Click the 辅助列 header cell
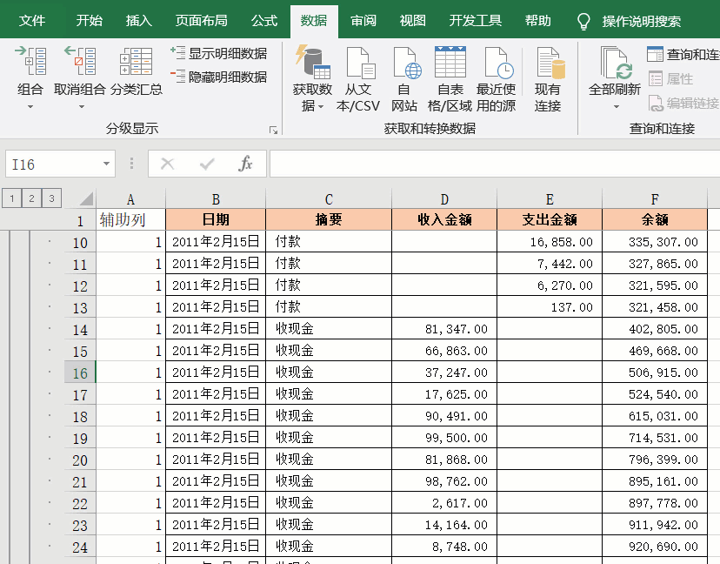 tap(130, 219)
